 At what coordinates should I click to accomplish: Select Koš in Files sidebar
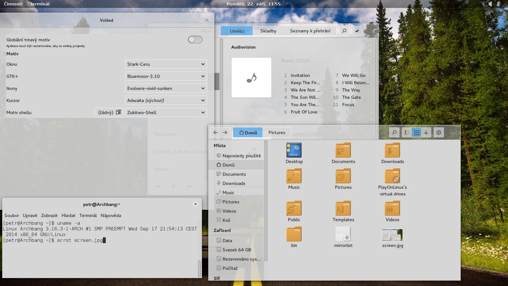pyautogui.click(x=236, y=220)
